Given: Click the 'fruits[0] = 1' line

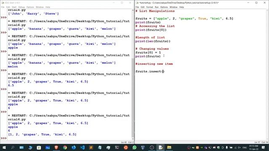Looking at the screenshot, I should (148, 52).
